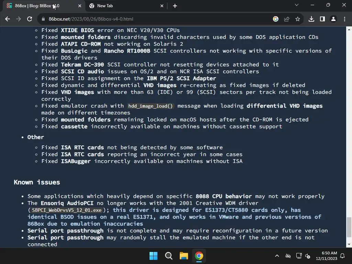Click the Chrome taskbar icon

click(x=199, y=256)
